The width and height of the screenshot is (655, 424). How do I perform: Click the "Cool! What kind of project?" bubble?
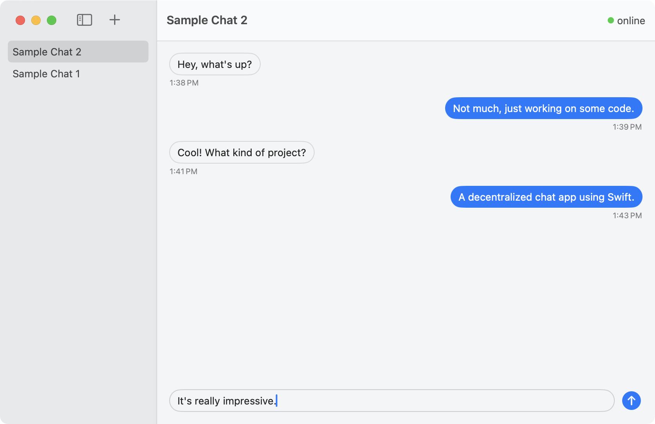tap(242, 153)
